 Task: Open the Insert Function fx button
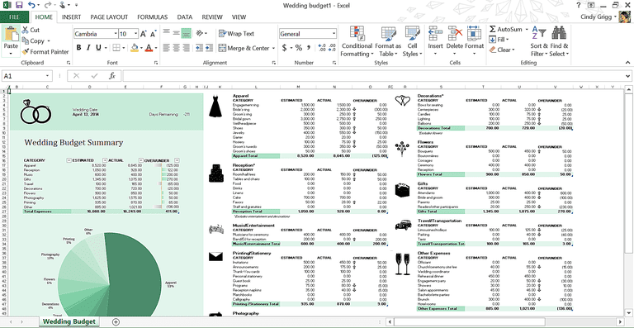[x=112, y=76]
